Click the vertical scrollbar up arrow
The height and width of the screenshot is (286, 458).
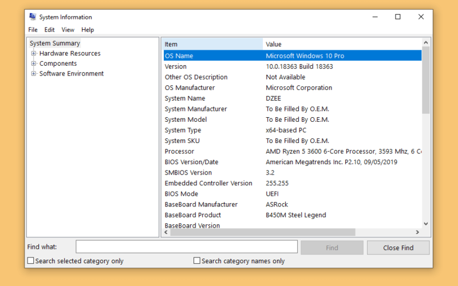[426, 42]
